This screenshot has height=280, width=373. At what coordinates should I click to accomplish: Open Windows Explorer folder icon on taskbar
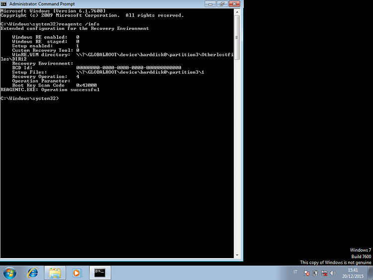pyautogui.click(x=55, y=273)
